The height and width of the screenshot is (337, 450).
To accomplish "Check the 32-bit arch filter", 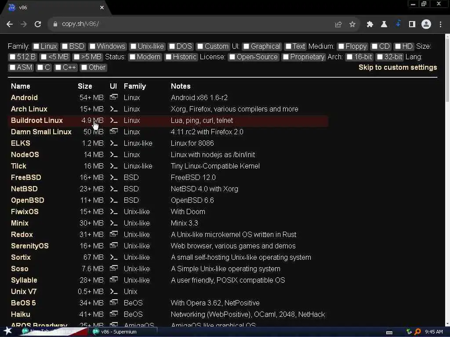I will point(380,57).
